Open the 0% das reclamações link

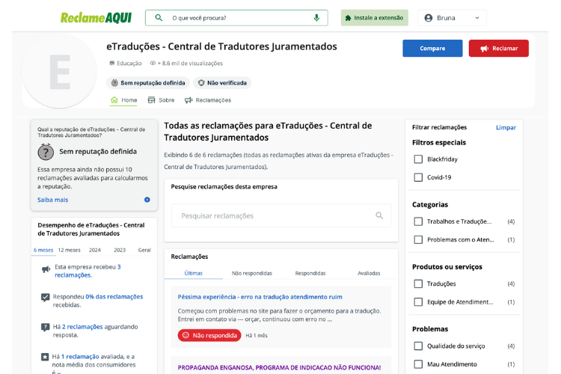point(114,297)
